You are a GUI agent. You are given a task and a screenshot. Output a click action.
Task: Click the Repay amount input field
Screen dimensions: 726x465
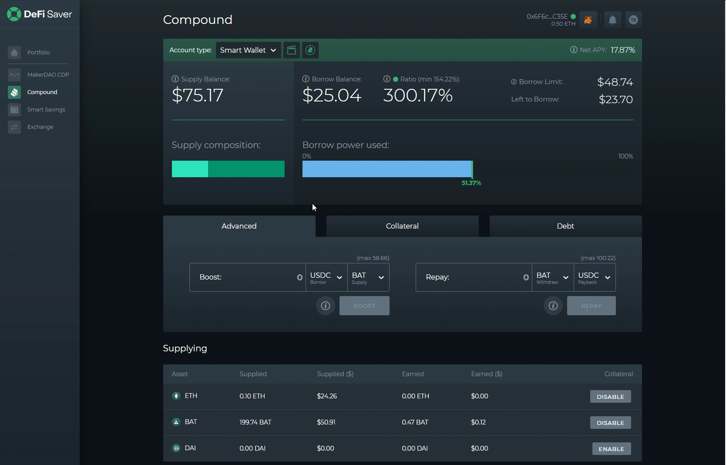(x=474, y=277)
